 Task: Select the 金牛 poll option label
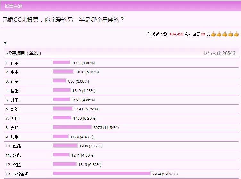pos(14,72)
